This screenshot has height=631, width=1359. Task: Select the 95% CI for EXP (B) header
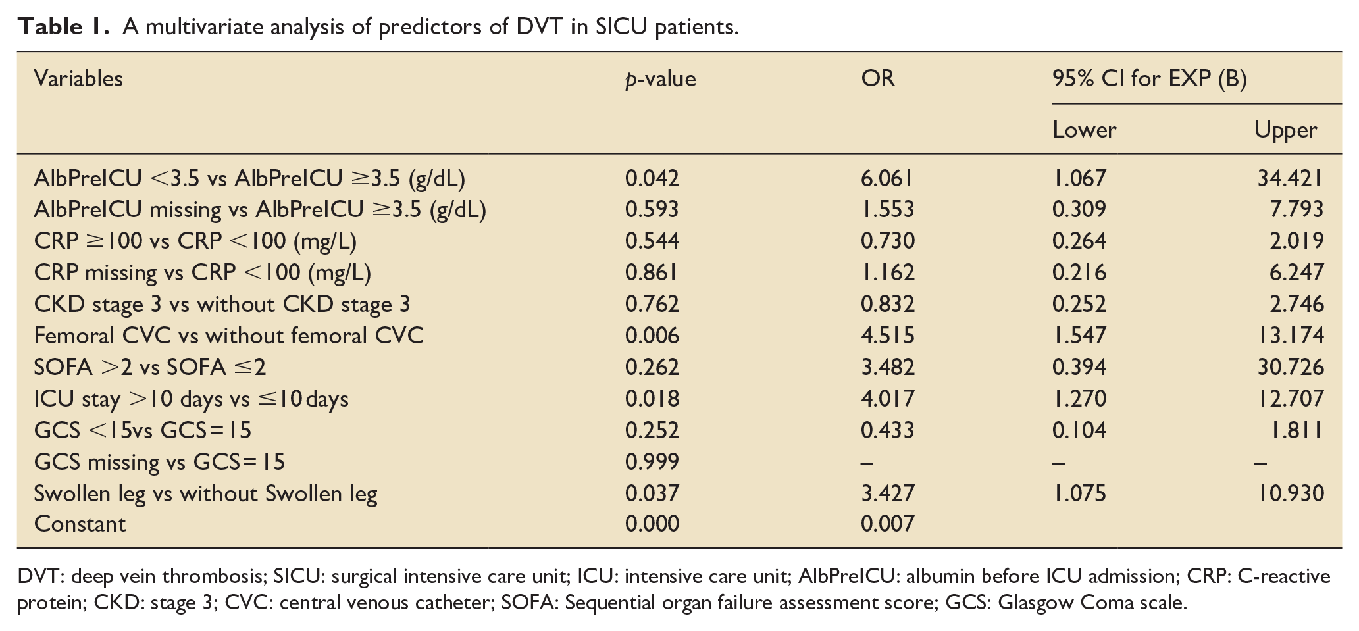coord(1150,79)
